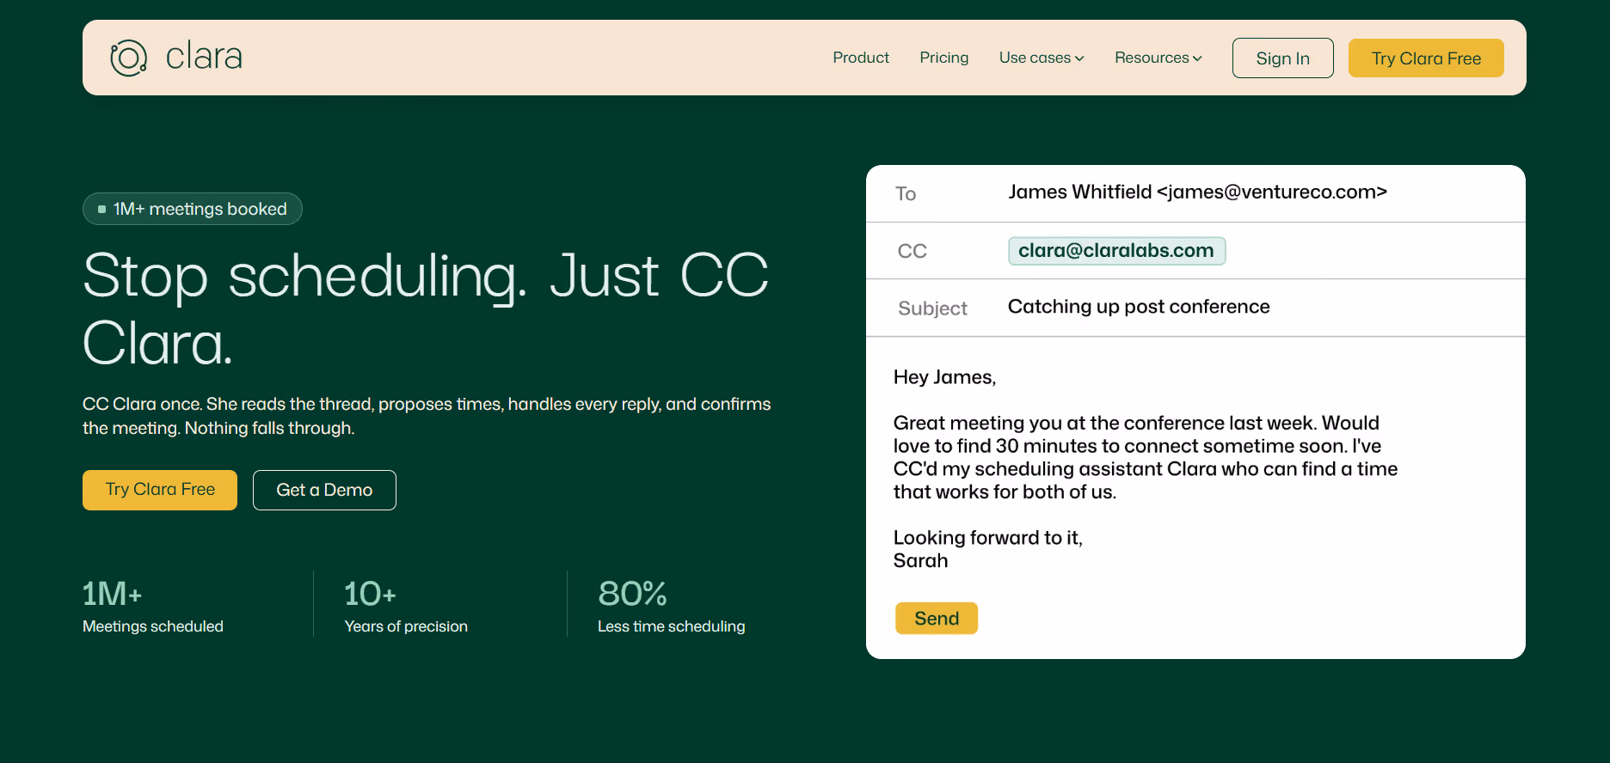The height and width of the screenshot is (763, 1610).
Task: Click the '1M+' statistic value
Action: point(112,594)
